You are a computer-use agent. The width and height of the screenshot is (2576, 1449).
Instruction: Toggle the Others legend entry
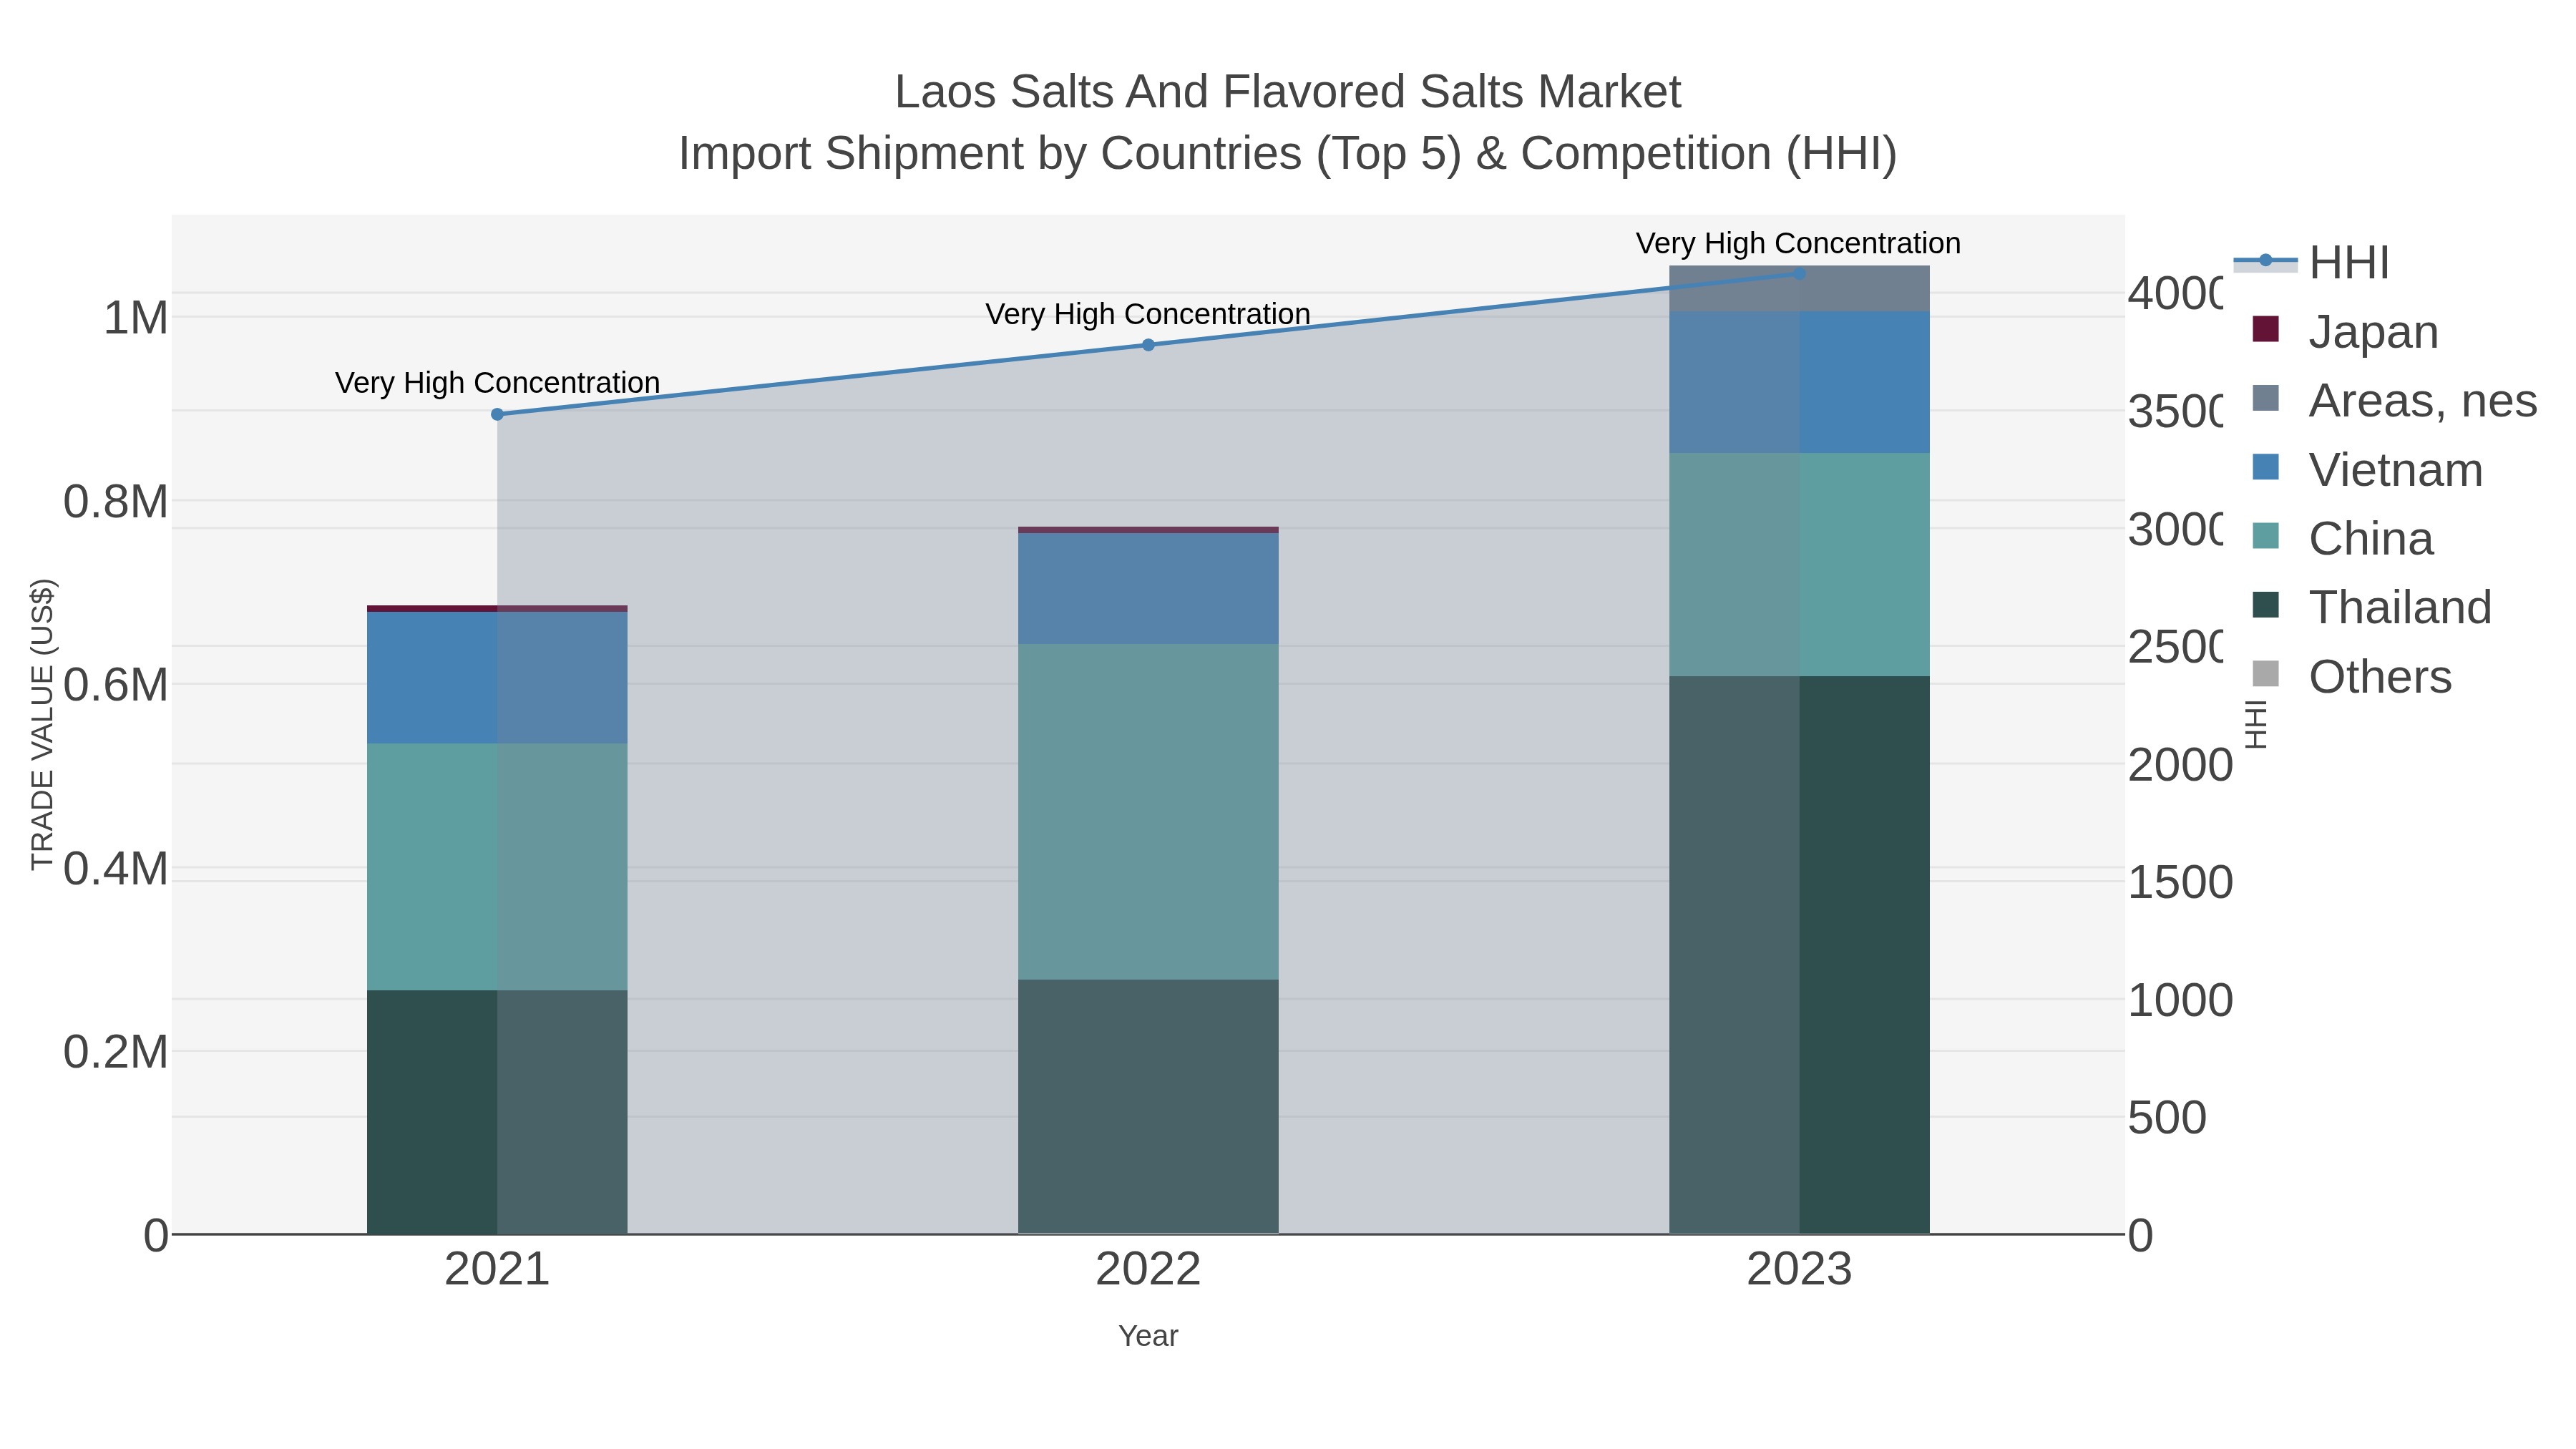tap(2351, 677)
